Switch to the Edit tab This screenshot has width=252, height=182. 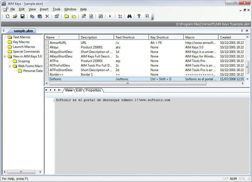point(79,90)
